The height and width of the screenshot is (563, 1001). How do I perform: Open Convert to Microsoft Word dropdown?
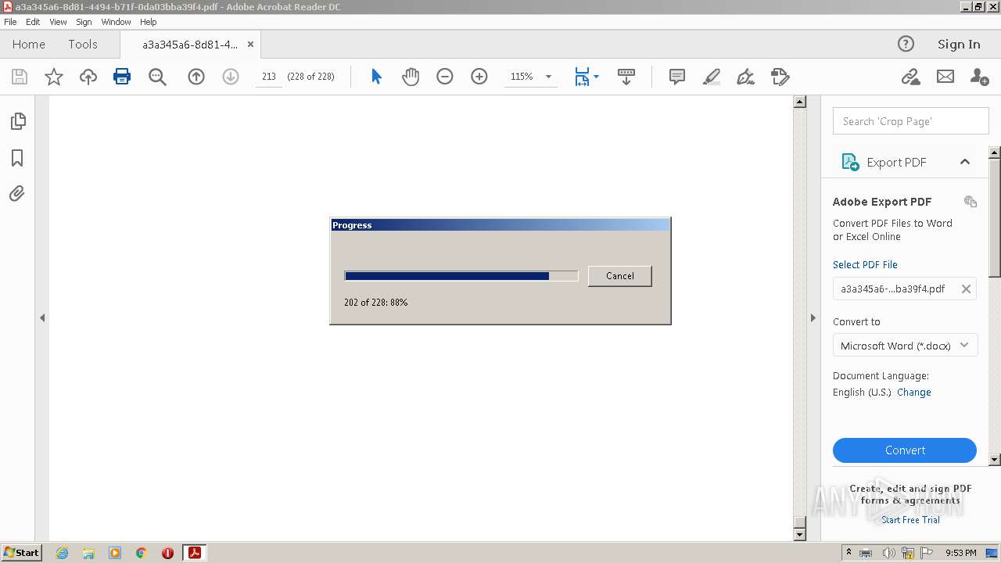click(x=906, y=346)
